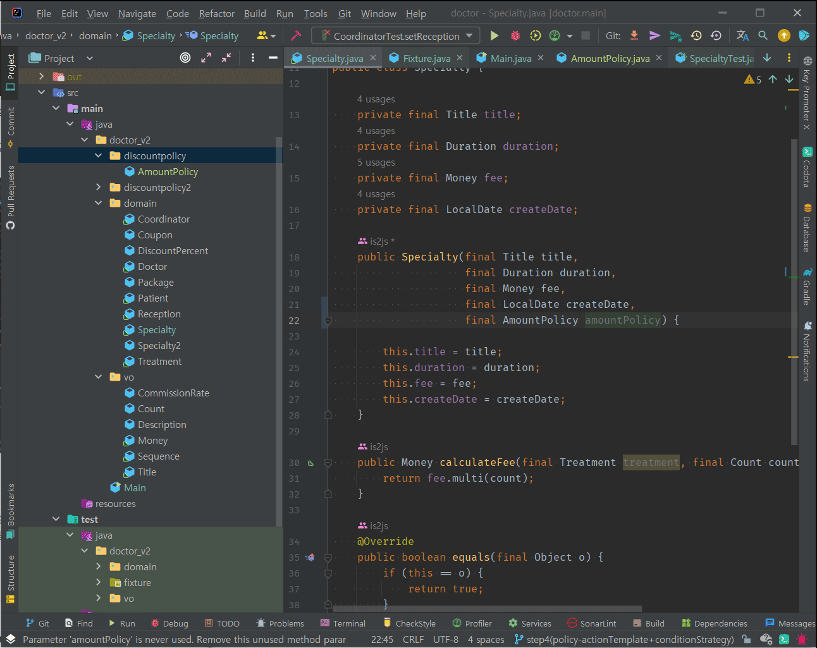Toggle the Structure tool window stripe button
The width and height of the screenshot is (817, 648).
[11, 578]
